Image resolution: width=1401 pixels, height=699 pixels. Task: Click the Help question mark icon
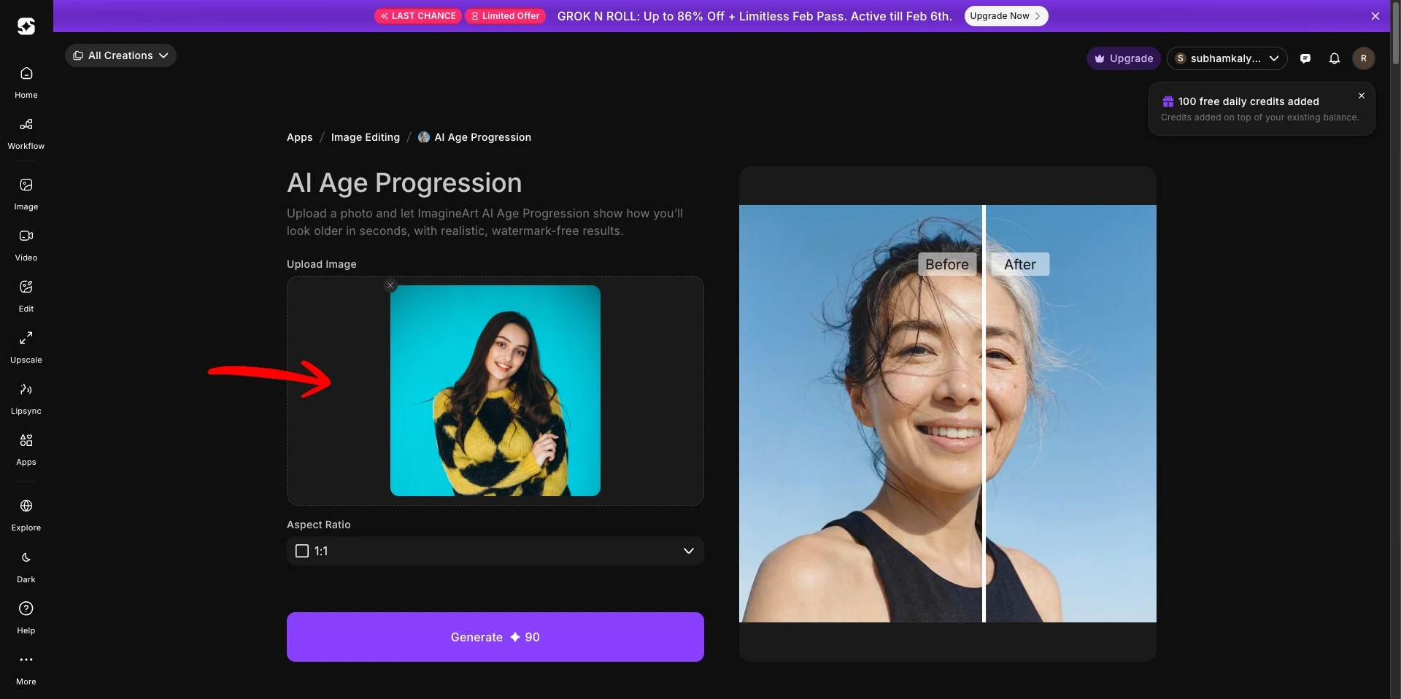pos(26,609)
